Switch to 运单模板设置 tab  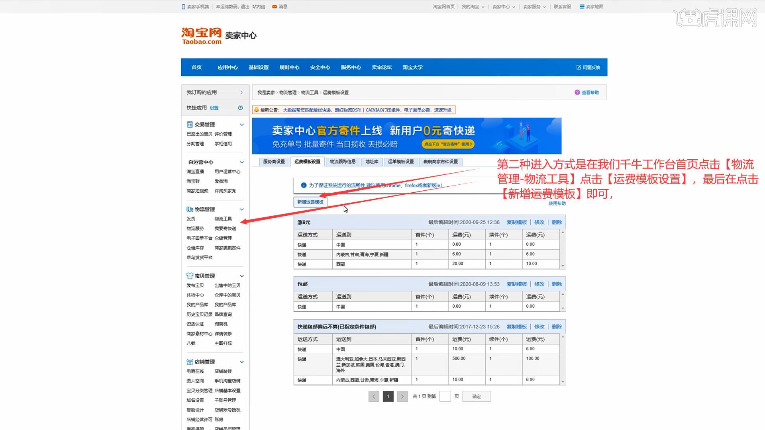401,162
